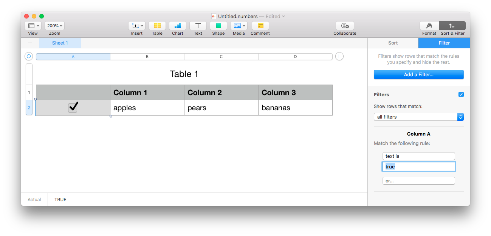Expand the 'all filters' match popup
The height and width of the screenshot is (236, 491).
(x=418, y=117)
